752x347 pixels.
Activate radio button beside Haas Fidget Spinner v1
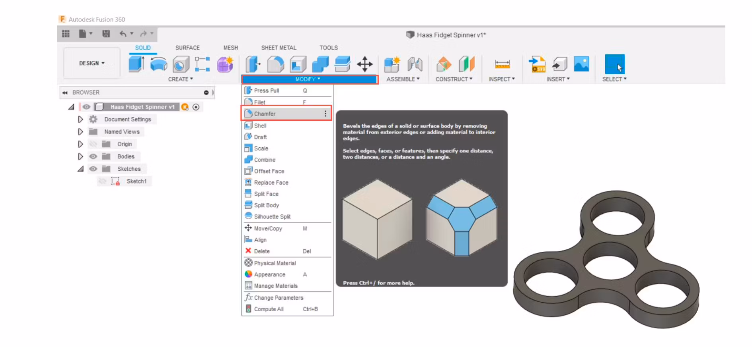[x=196, y=107]
